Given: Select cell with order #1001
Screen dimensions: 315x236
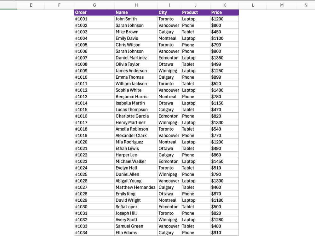Looking at the screenshot, I should tap(94, 19).
